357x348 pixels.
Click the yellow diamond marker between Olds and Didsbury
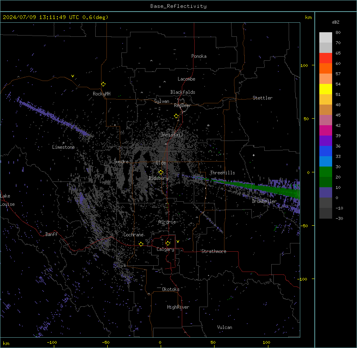tap(161, 172)
